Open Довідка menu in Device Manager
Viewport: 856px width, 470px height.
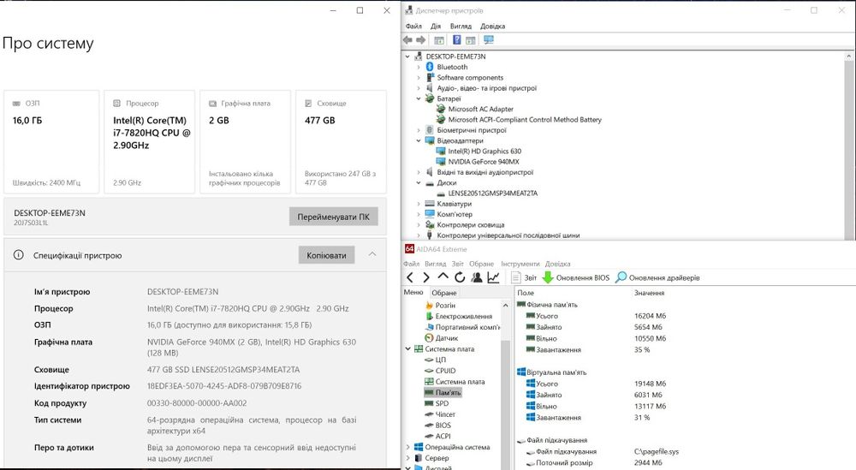pos(492,27)
